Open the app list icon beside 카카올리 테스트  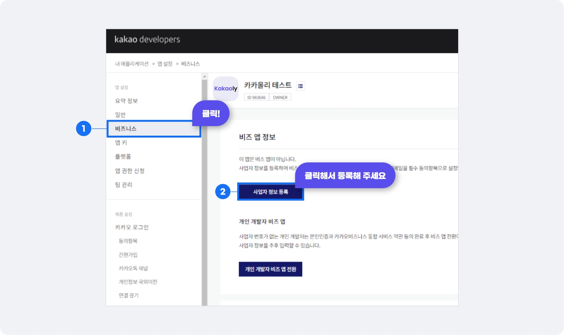tap(300, 86)
